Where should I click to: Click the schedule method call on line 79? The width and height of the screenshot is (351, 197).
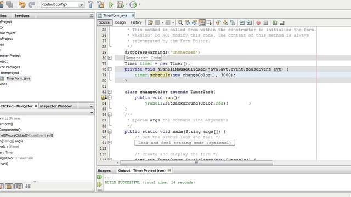pos(160,75)
